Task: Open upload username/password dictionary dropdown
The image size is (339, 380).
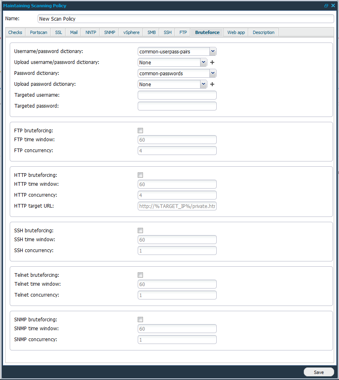Action: pyautogui.click(x=203, y=63)
